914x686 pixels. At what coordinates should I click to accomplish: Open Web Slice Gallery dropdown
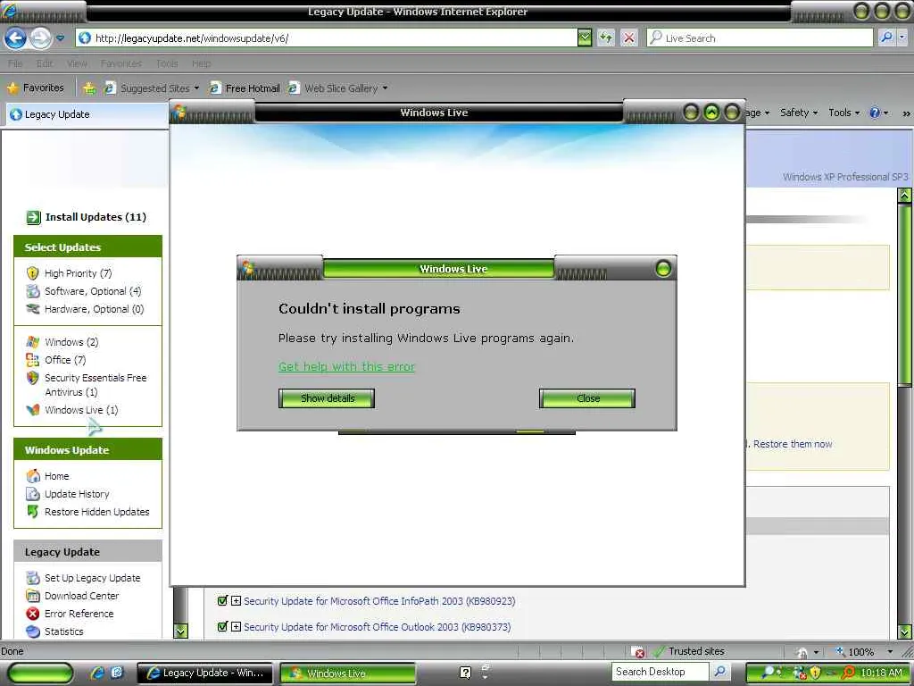[x=337, y=88]
